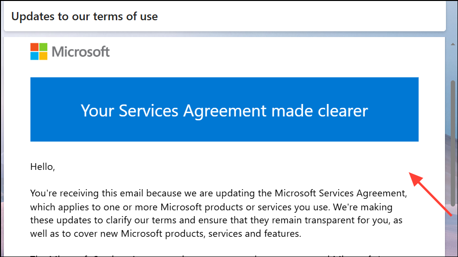Click the blue "Your Services Agreement made clearer" banner

[224, 110]
